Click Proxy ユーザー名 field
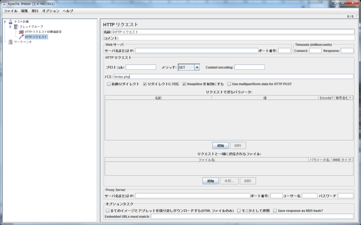The height and width of the screenshot is (225, 361). pos(310,196)
